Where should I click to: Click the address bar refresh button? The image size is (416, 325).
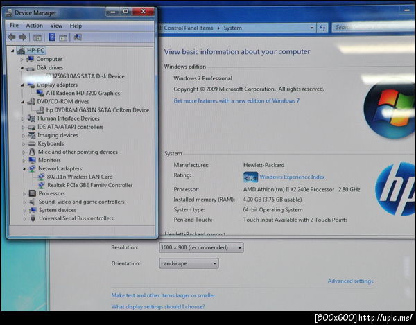click(x=322, y=28)
